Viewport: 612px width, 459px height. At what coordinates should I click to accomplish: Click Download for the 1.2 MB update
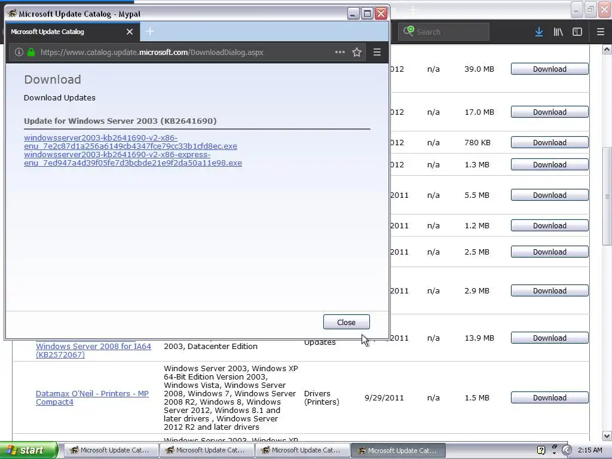550,225
